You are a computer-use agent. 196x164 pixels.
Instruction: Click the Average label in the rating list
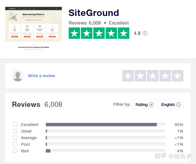pyautogui.click(x=29, y=138)
